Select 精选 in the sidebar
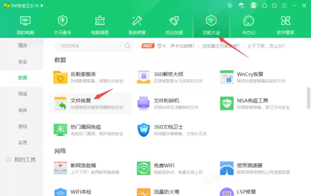Screen dimensions: 311x196 coord(22,46)
